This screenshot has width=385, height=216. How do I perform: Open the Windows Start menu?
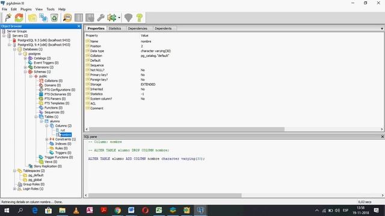click(7, 211)
